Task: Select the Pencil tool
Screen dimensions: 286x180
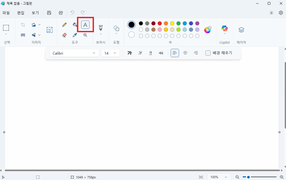Action: [x=65, y=25]
